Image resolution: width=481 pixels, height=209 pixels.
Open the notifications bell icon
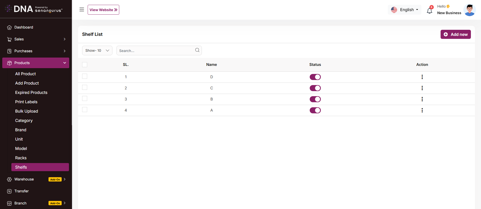tap(429, 11)
